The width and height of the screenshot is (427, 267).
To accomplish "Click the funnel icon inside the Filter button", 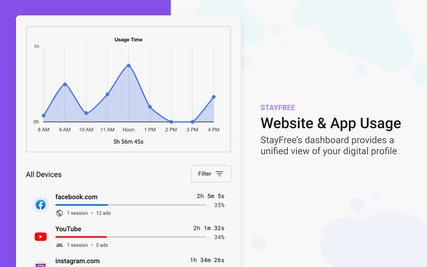I will coord(220,174).
